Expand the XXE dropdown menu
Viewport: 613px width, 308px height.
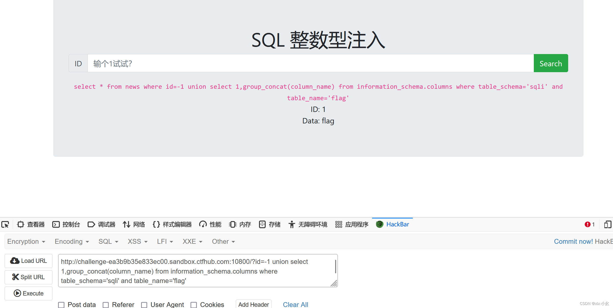pos(193,241)
